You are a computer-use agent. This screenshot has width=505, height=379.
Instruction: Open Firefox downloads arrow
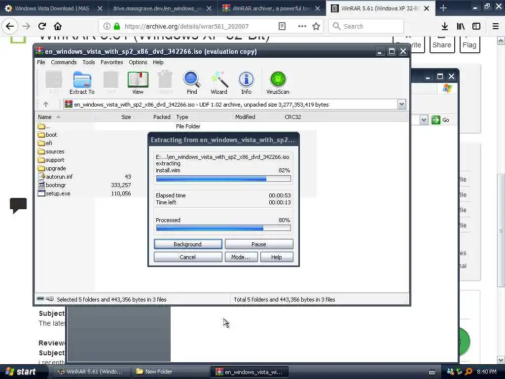pyautogui.click(x=445, y=26)
